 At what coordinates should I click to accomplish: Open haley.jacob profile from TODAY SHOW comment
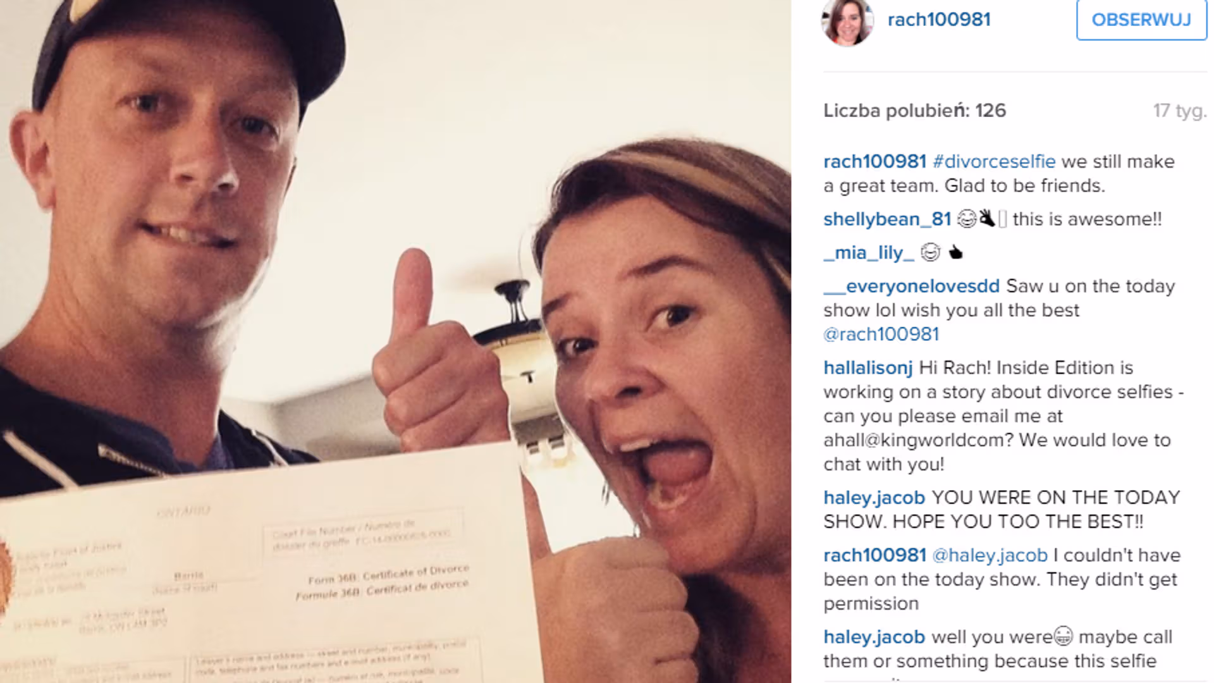(874, 498)
